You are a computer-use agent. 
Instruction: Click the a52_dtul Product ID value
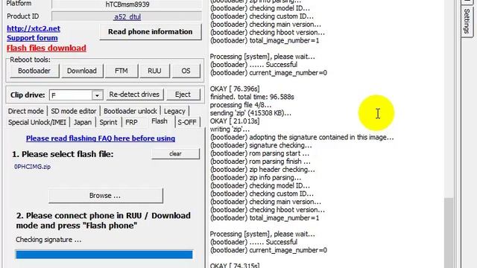(x=127, y=16)
